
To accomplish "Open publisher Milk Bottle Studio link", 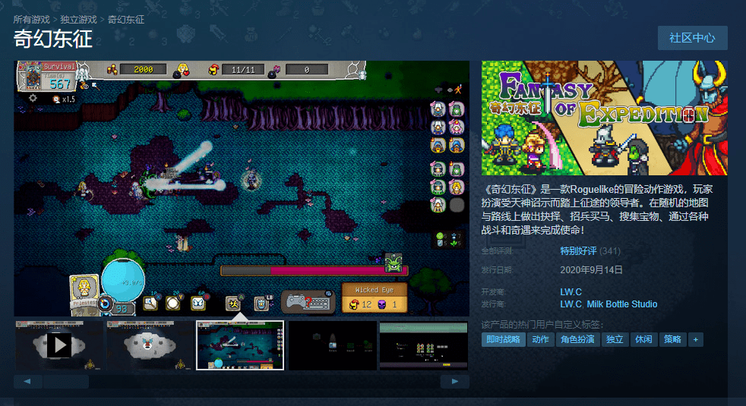I will 622,304.
